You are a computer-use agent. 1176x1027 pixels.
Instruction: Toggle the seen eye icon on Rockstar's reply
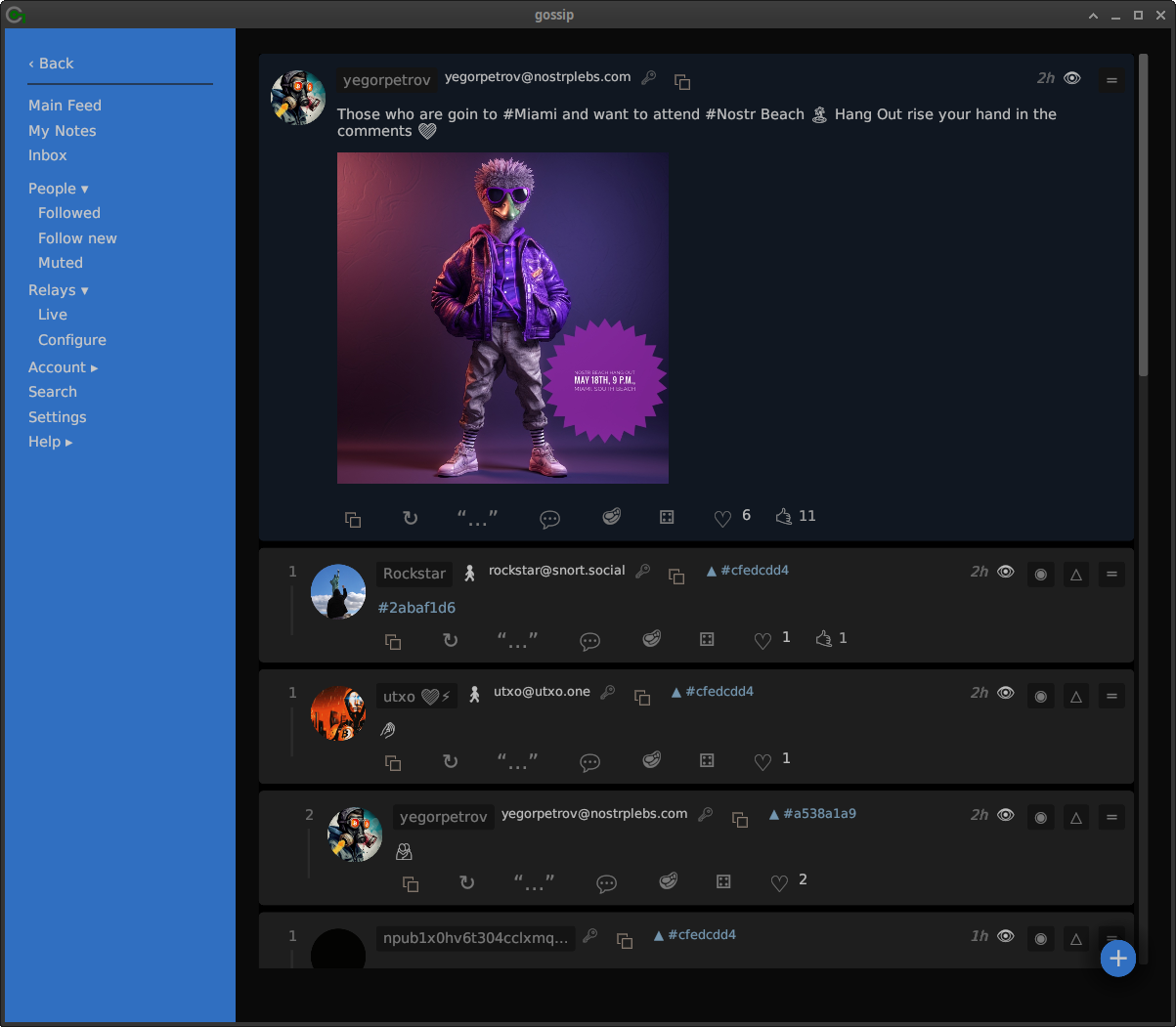click(1006, 572)
